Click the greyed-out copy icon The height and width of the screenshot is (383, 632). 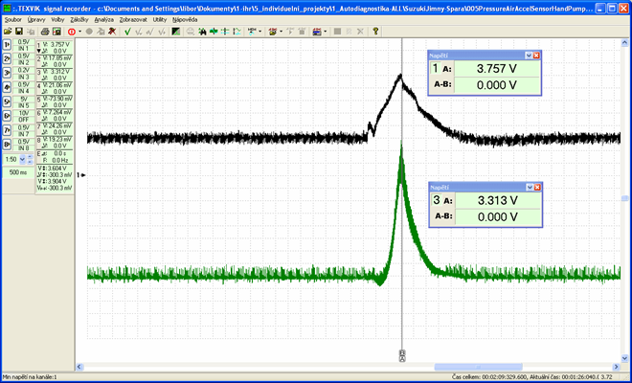(31, 32)
